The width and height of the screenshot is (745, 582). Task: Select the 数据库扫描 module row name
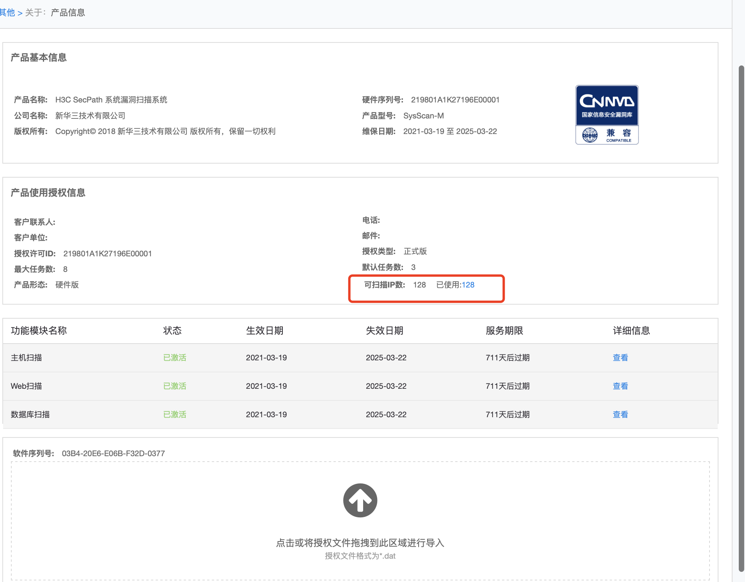(x=30, y=414)
